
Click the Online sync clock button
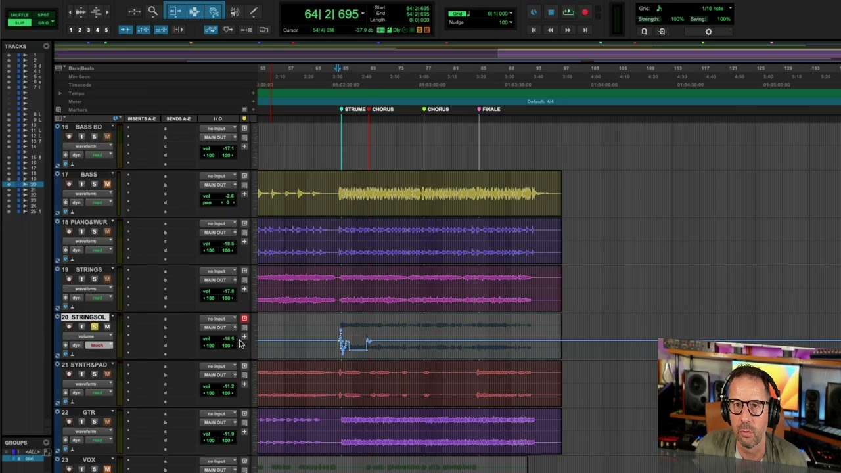point(534,12)
